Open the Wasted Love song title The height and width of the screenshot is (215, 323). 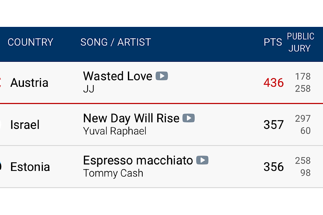(x=118, y=76)
